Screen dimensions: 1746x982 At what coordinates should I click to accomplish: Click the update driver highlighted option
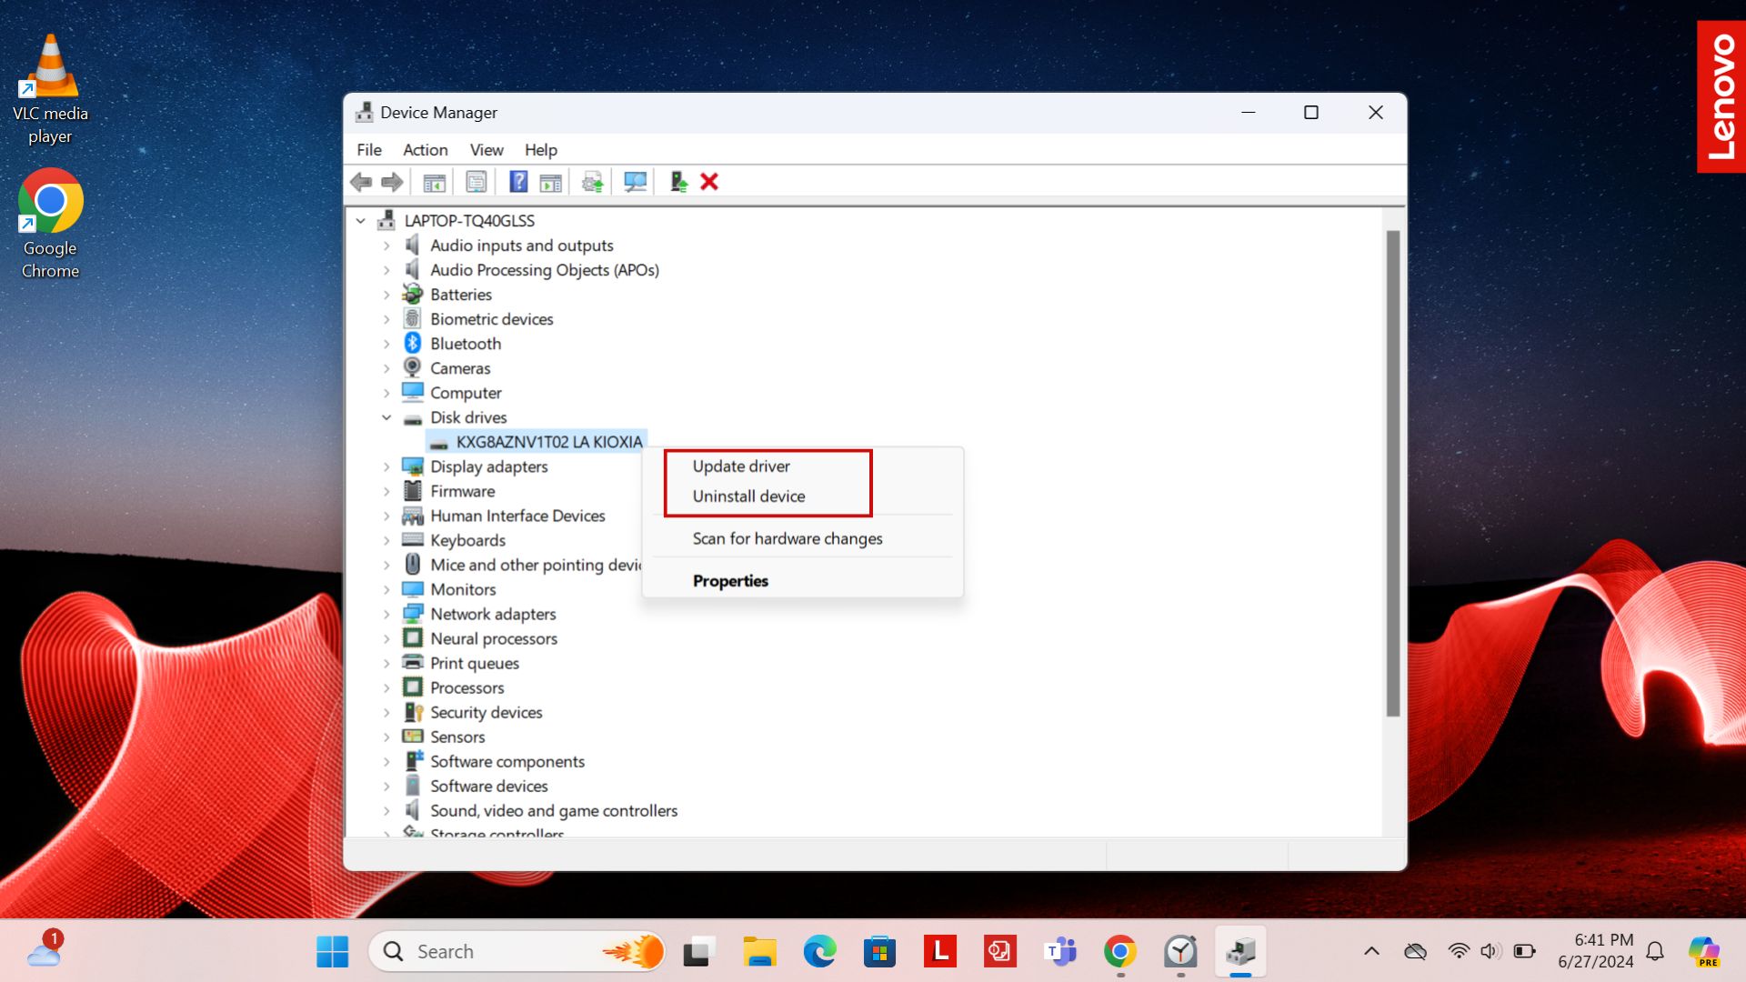tap(740, 466)
